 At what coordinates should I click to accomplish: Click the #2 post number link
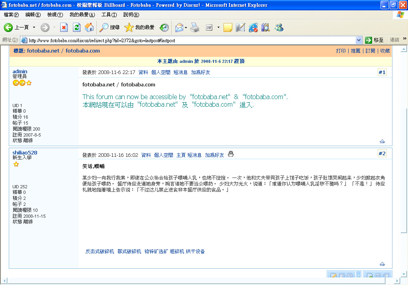(x=382, y=153)
